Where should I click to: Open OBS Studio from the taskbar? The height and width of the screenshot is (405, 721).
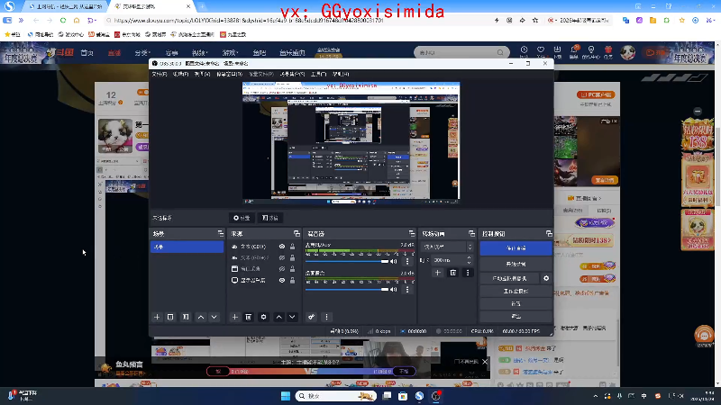pyautogui.click(x=436, y=396)
